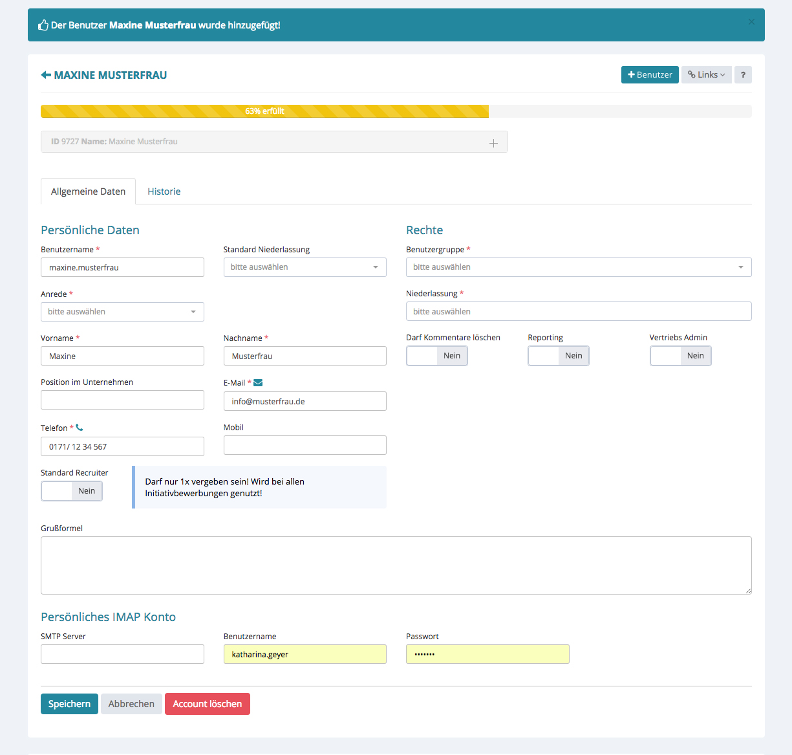Viewport: 792px width, 755px height.
Task: Click the envelope icon next to E-Mail
Action: [x=258, y=383]
